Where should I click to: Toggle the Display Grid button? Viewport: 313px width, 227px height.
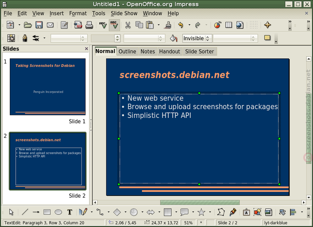(x=254, y=25)
